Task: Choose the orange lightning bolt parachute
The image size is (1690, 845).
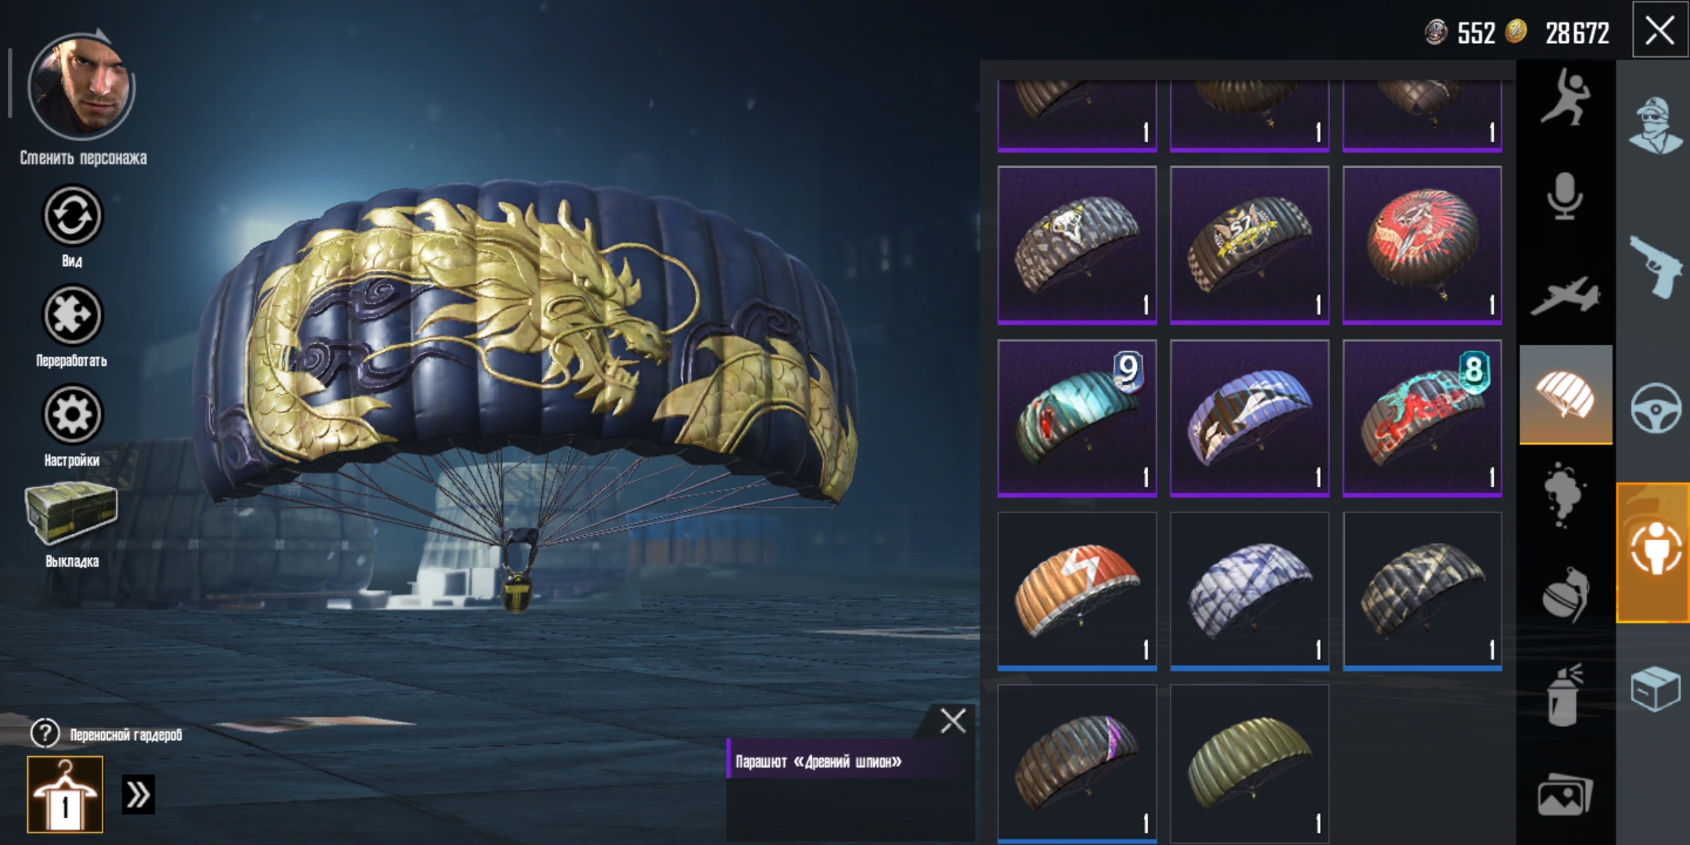Action: click(1077, 591)
